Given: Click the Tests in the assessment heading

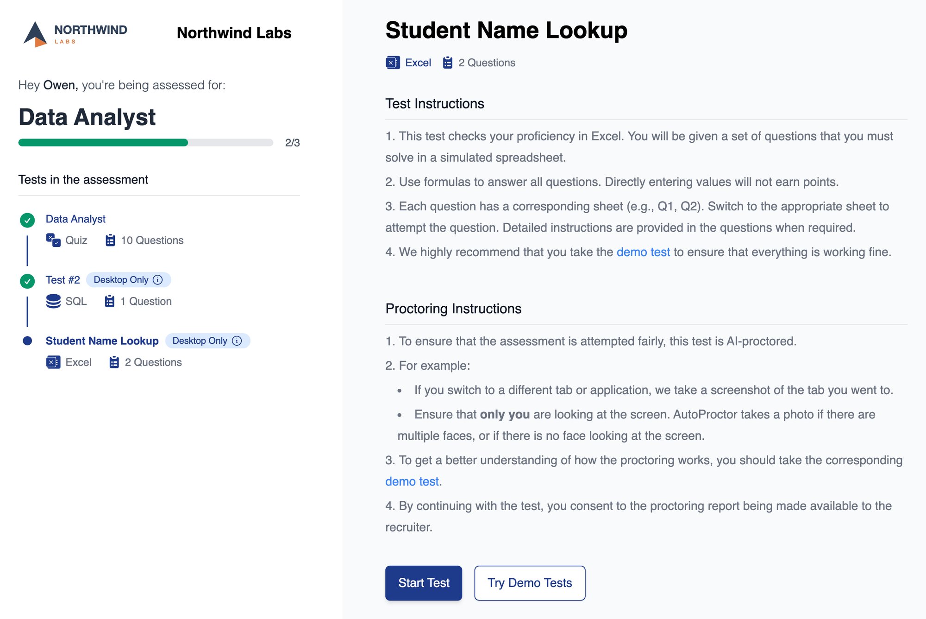Looking at the screenshot, I should click(83, 180).
